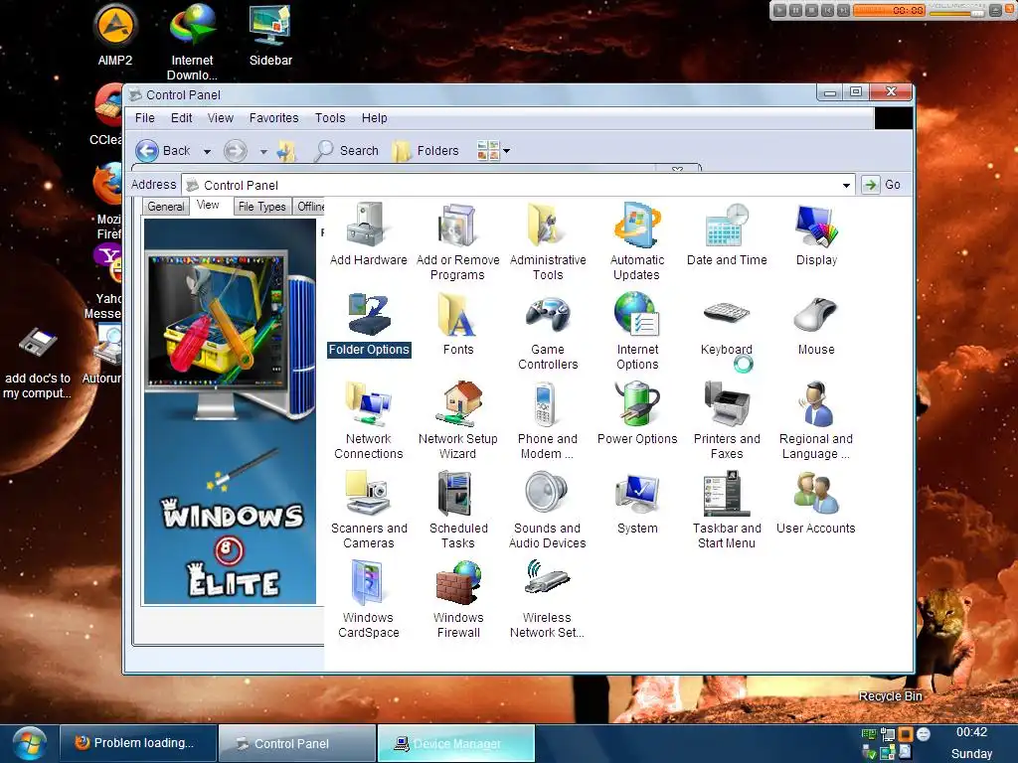Click the Stop button on media widget
1018x763 pixels.
point(811,10)
